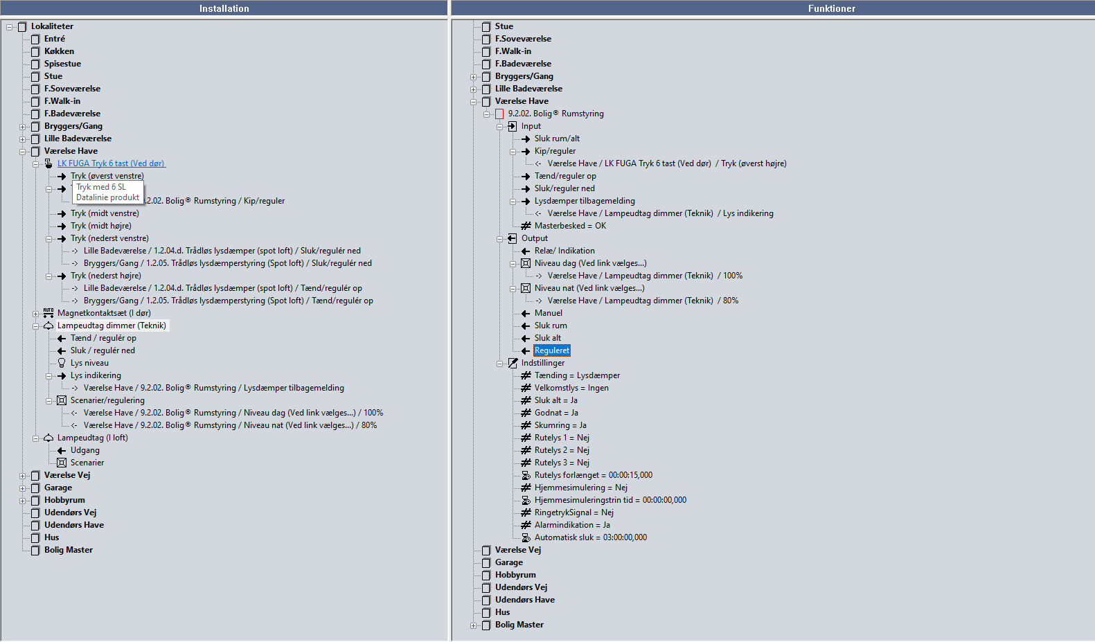Collapse the Lokaliteter root node

9,27
